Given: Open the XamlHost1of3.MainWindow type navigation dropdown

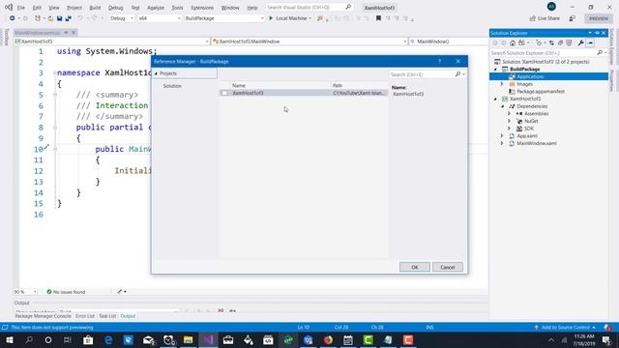Looking at the screenshot, I should click(309, 41).
